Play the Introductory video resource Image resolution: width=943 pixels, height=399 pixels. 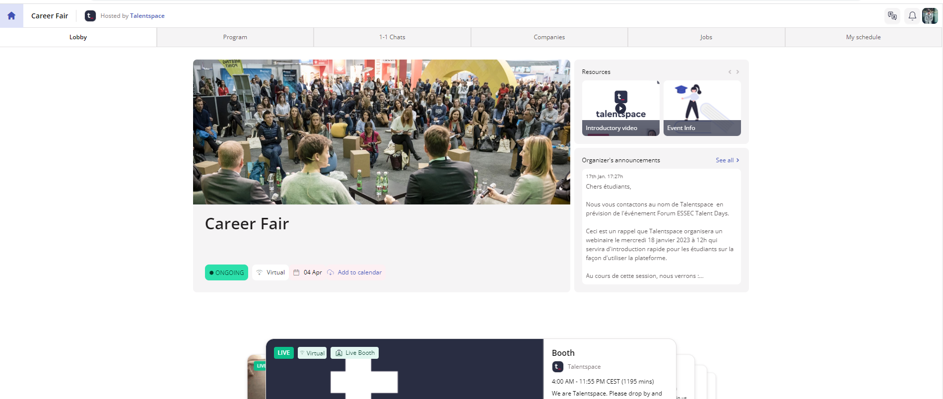(x=620, y=108)
